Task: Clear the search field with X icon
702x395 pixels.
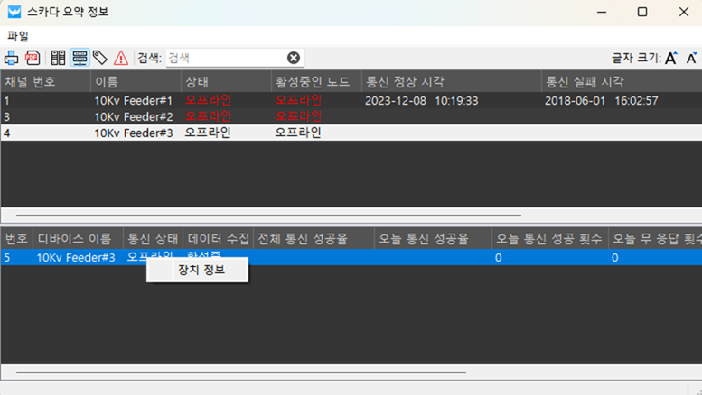Action: [294, 58]
